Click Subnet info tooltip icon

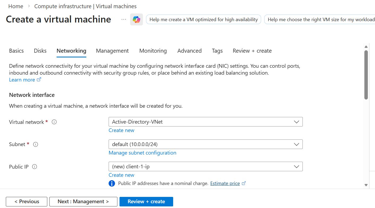(36, 144)
